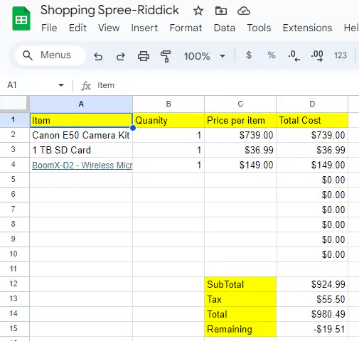Click the move to folder icon

(220, 11)
